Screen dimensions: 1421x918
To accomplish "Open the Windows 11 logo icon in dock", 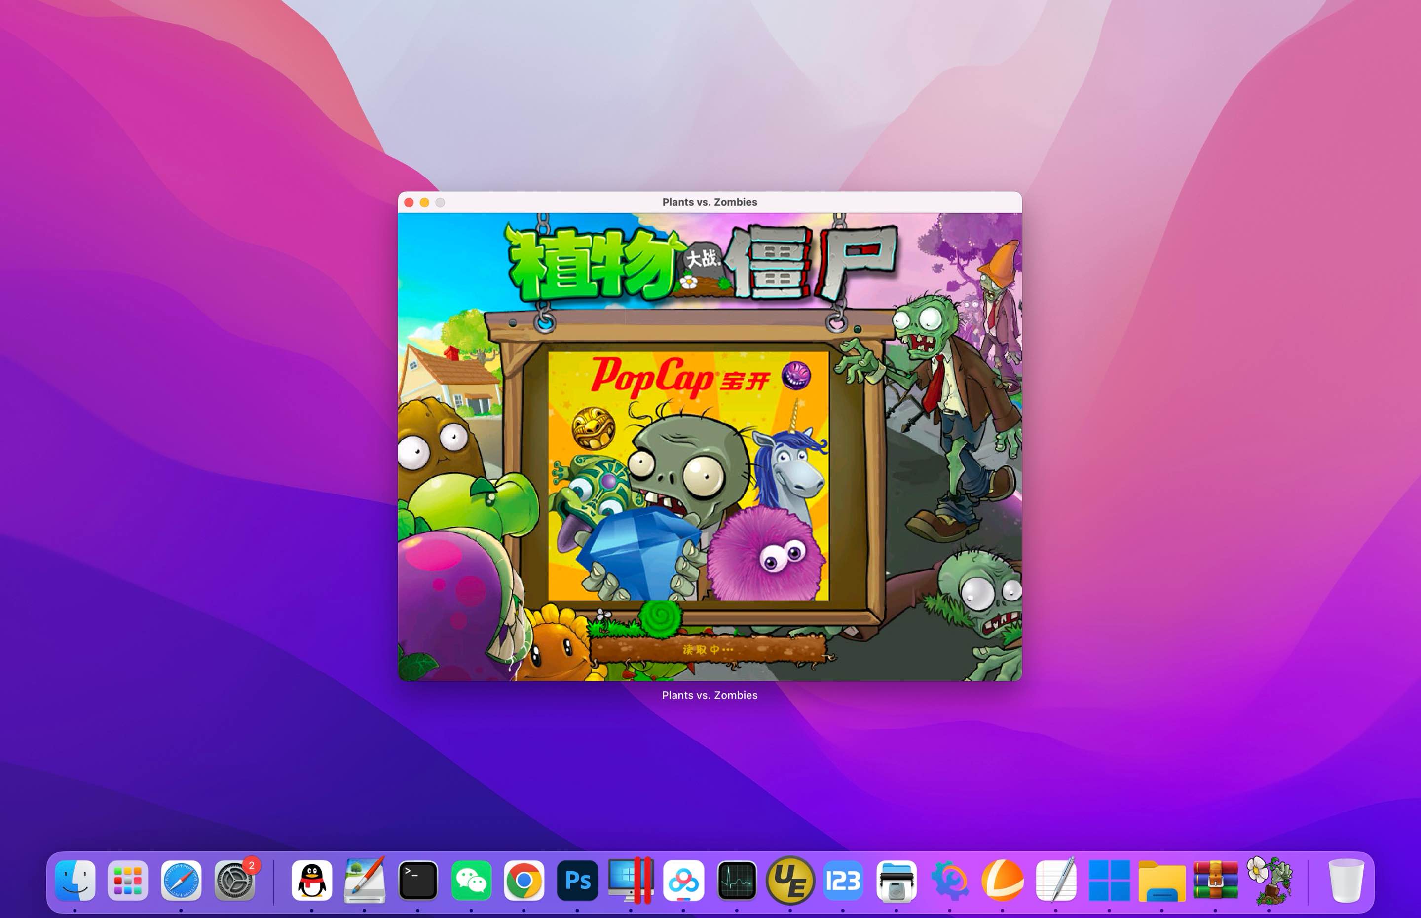I will pyautogui.click(x=1109, y=881).
